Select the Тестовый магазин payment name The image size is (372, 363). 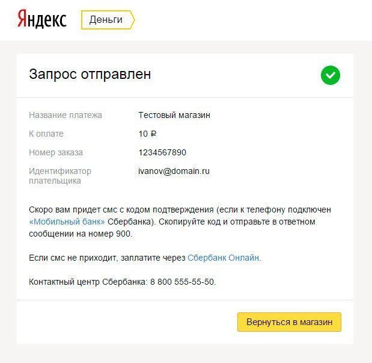[x=174, y=115]
